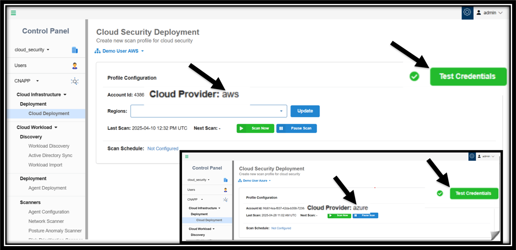Select Cloud Deployment in the Azure window sidebar
516x250 pixels.
tap(209, 220)
